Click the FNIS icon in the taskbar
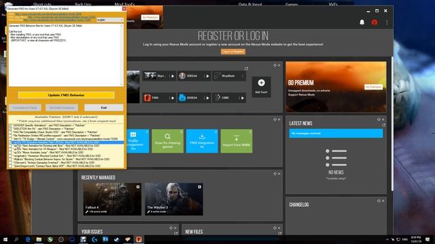435x244 pixels. pos(139,239)
